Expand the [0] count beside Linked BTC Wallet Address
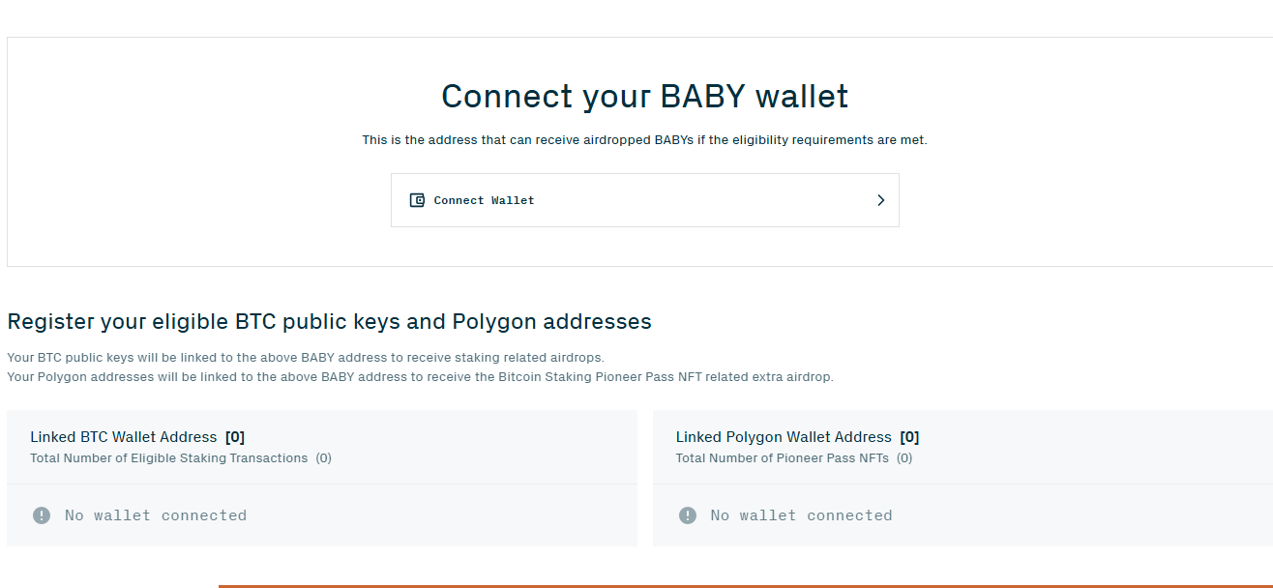The image size is (1273, 588). coord(235,436)
